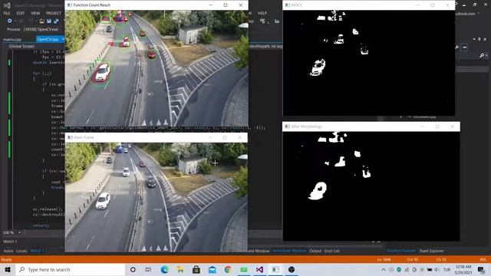The image size is (491, 276).
Task: Switch to Solution Explorer tab
Action: (401, 251)
